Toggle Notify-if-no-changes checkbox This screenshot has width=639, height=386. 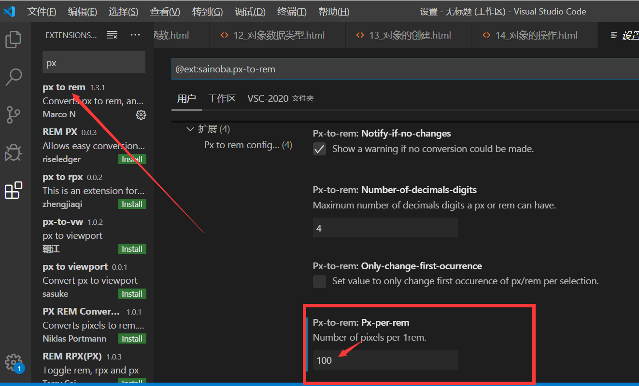point(319,149)
